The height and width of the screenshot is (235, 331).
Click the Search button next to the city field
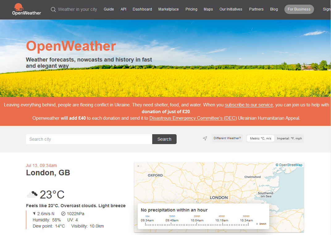click(164, 139)
